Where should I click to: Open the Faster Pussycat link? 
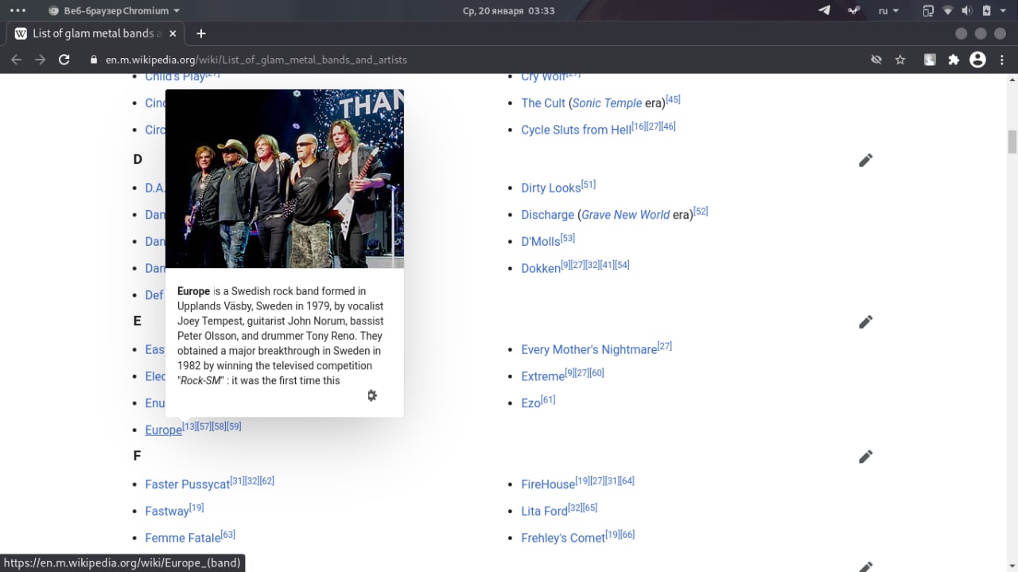(187, 484)
